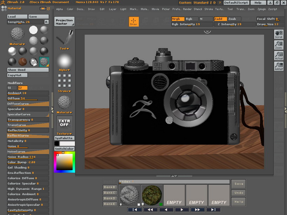Jump to last frame button
The image size is (287, 215).
213,210
